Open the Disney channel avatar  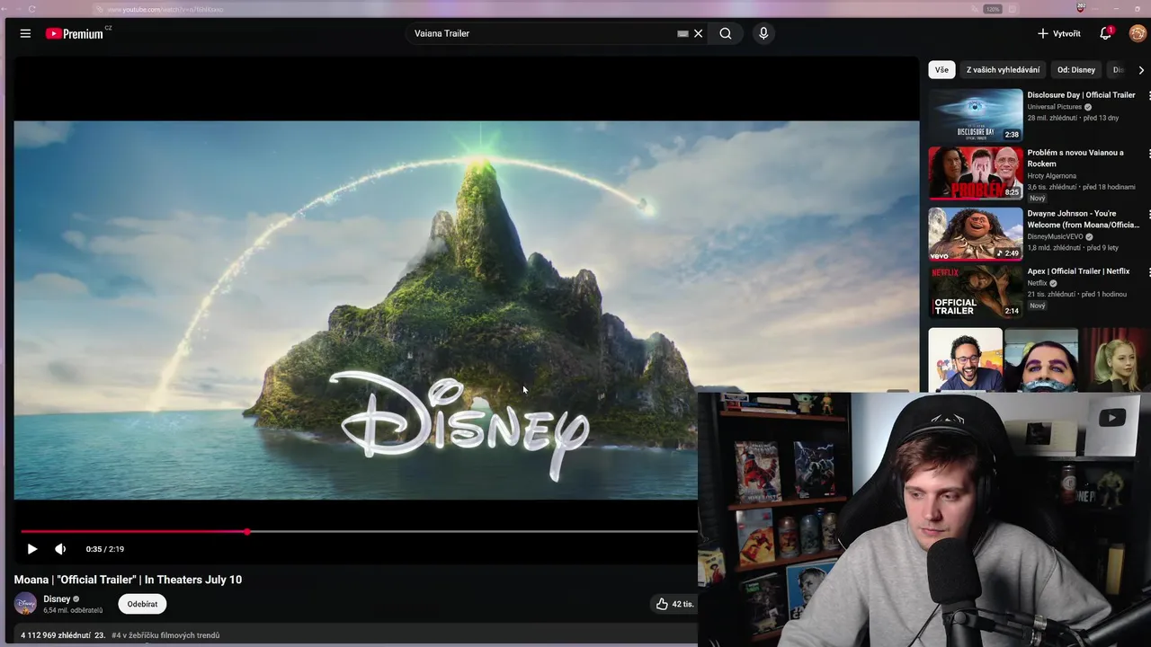point(25,604)
